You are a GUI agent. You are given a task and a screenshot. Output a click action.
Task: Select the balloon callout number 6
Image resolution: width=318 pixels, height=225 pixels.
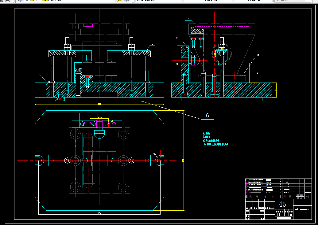click(x=207, y=116)
